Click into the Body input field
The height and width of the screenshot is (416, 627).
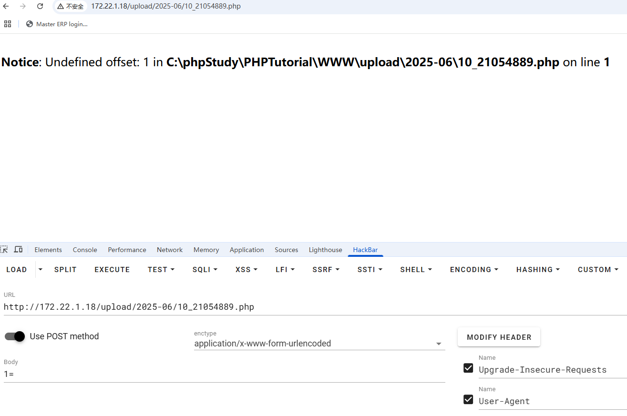tap(224, 375)
